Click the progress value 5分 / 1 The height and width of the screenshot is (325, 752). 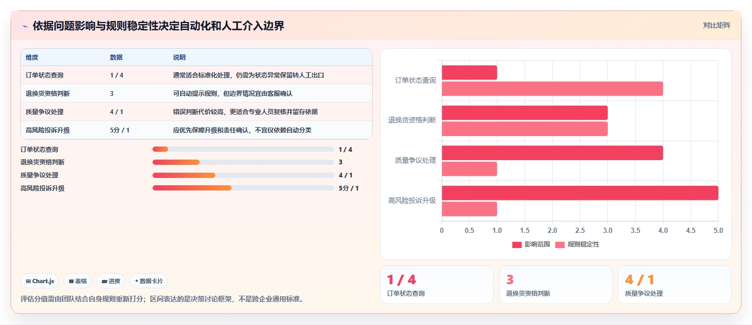click(x=348, y=188)
